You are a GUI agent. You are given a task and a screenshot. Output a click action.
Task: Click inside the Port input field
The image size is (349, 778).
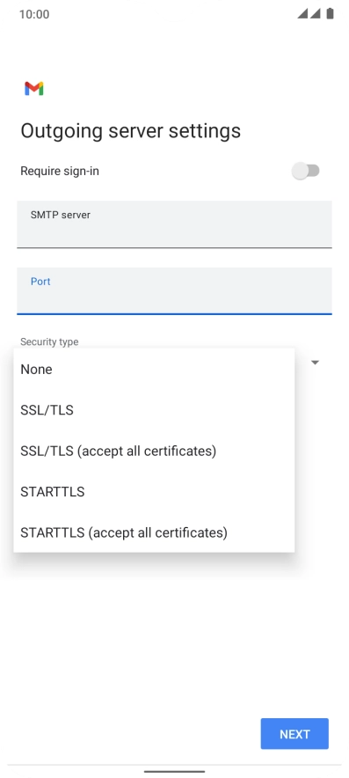pyautogui.click(x=174, y=290)
